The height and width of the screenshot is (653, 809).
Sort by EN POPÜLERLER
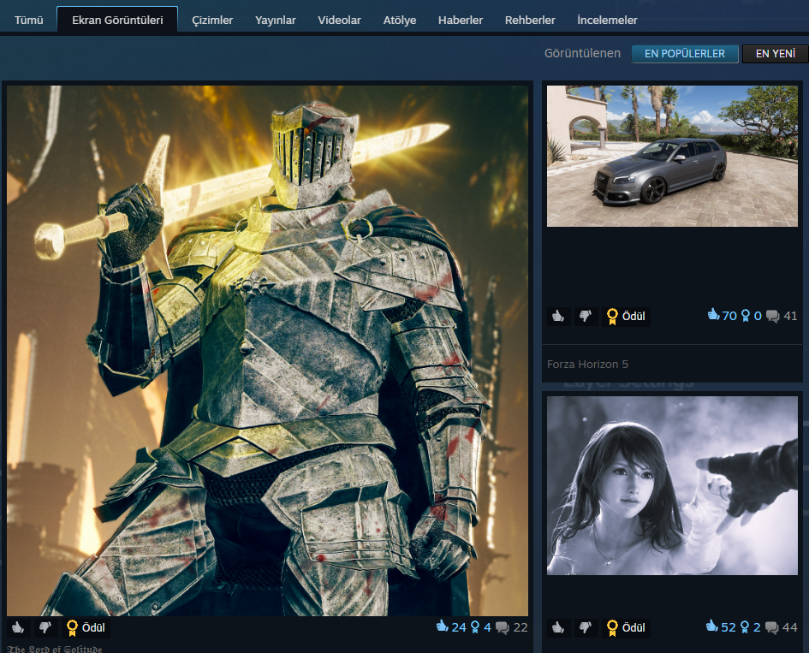click(x=685, y=54)
